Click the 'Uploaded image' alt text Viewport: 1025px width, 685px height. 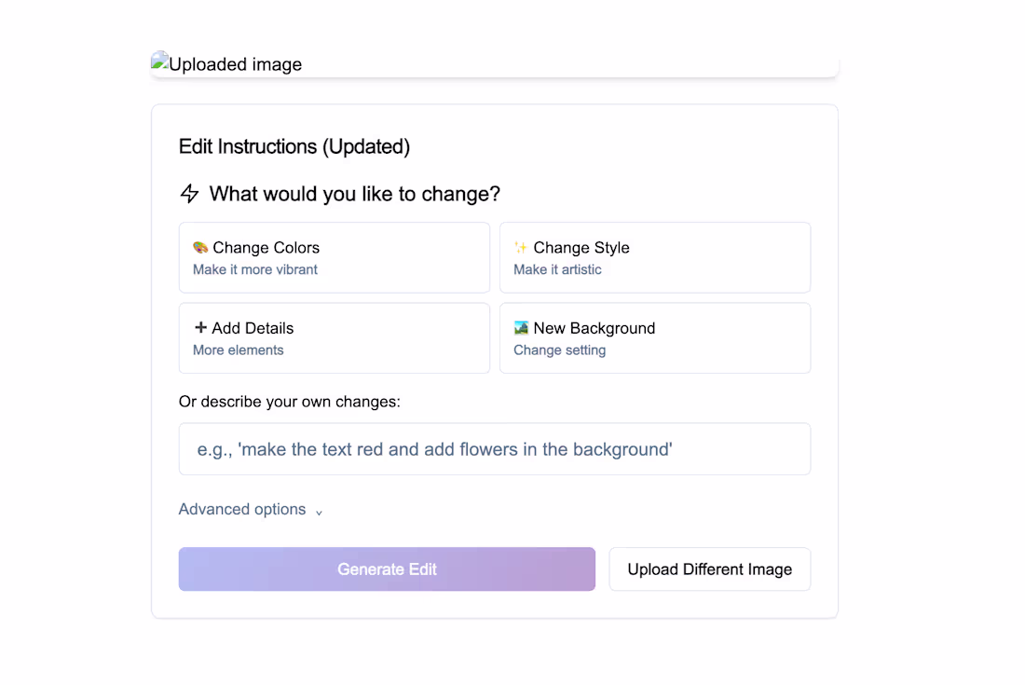pos(235,64)
